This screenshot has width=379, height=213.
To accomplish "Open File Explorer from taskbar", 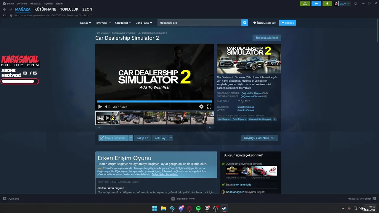I will point(163,208).
